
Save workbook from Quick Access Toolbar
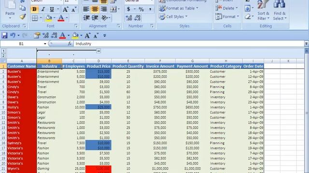click(x=4, y=36)
